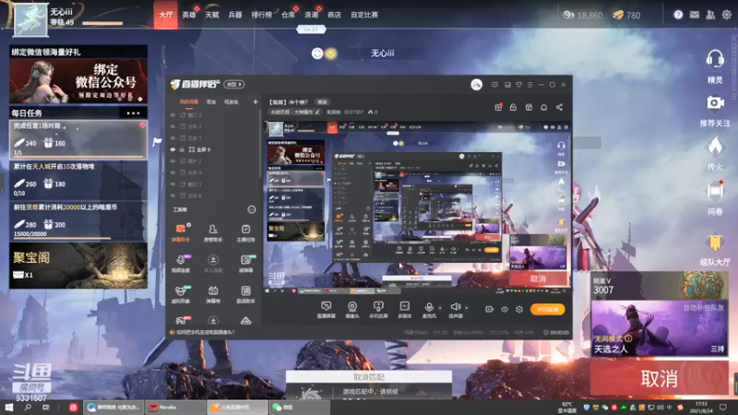This screenshot has height=415, width=738.
Task: Click the speaker icon in streaming bar
Action: [x=455, y=307]
